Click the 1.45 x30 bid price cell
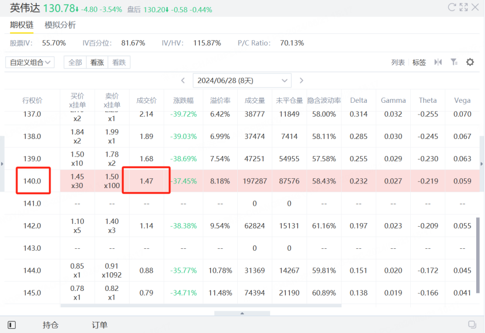 click(77, 181)
